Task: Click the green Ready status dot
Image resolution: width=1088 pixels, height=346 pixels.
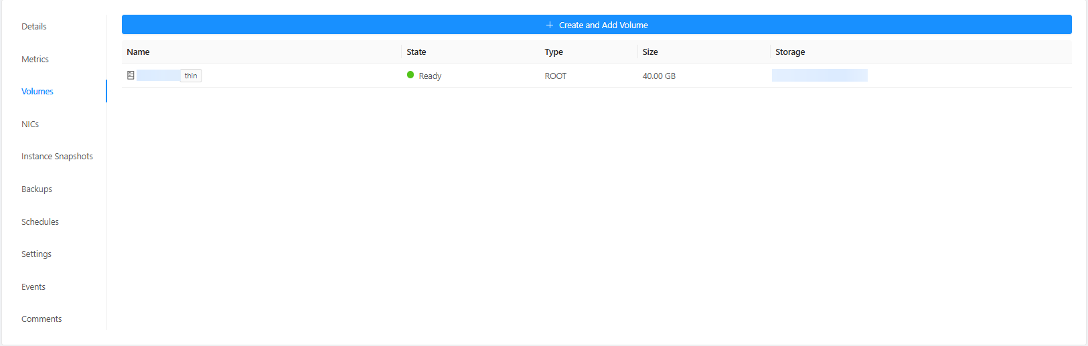Action: 410,75
